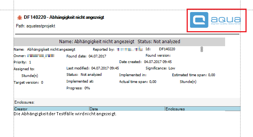Click the status field 'Status: Not analyzed'
The image size is (253, 137).
84,75
